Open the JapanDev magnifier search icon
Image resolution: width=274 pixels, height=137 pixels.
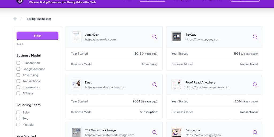pos(154,37)
